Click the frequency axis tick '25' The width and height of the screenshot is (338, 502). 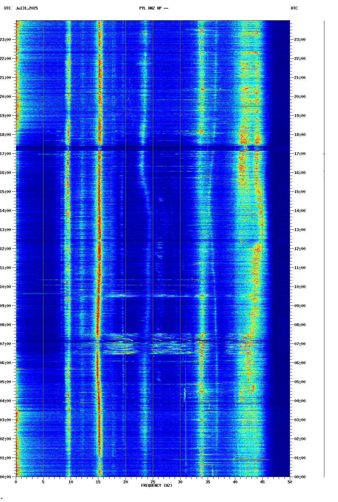click(x=153, y=482)
